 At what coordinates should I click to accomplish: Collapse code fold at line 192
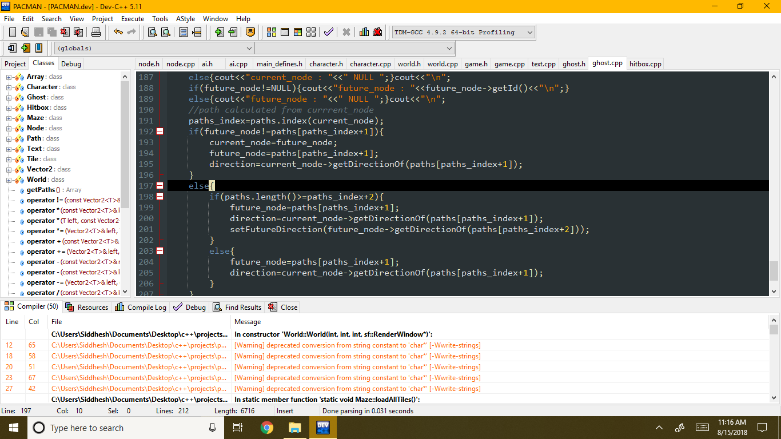click(x=160, y=131)
